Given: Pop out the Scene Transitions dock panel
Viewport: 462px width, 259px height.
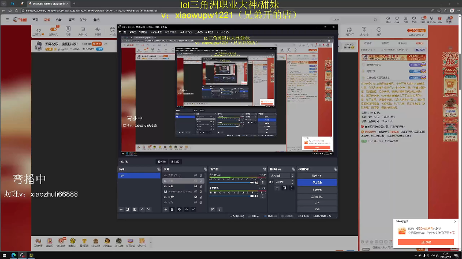Looking at the screenshot, I should point(293,169).
